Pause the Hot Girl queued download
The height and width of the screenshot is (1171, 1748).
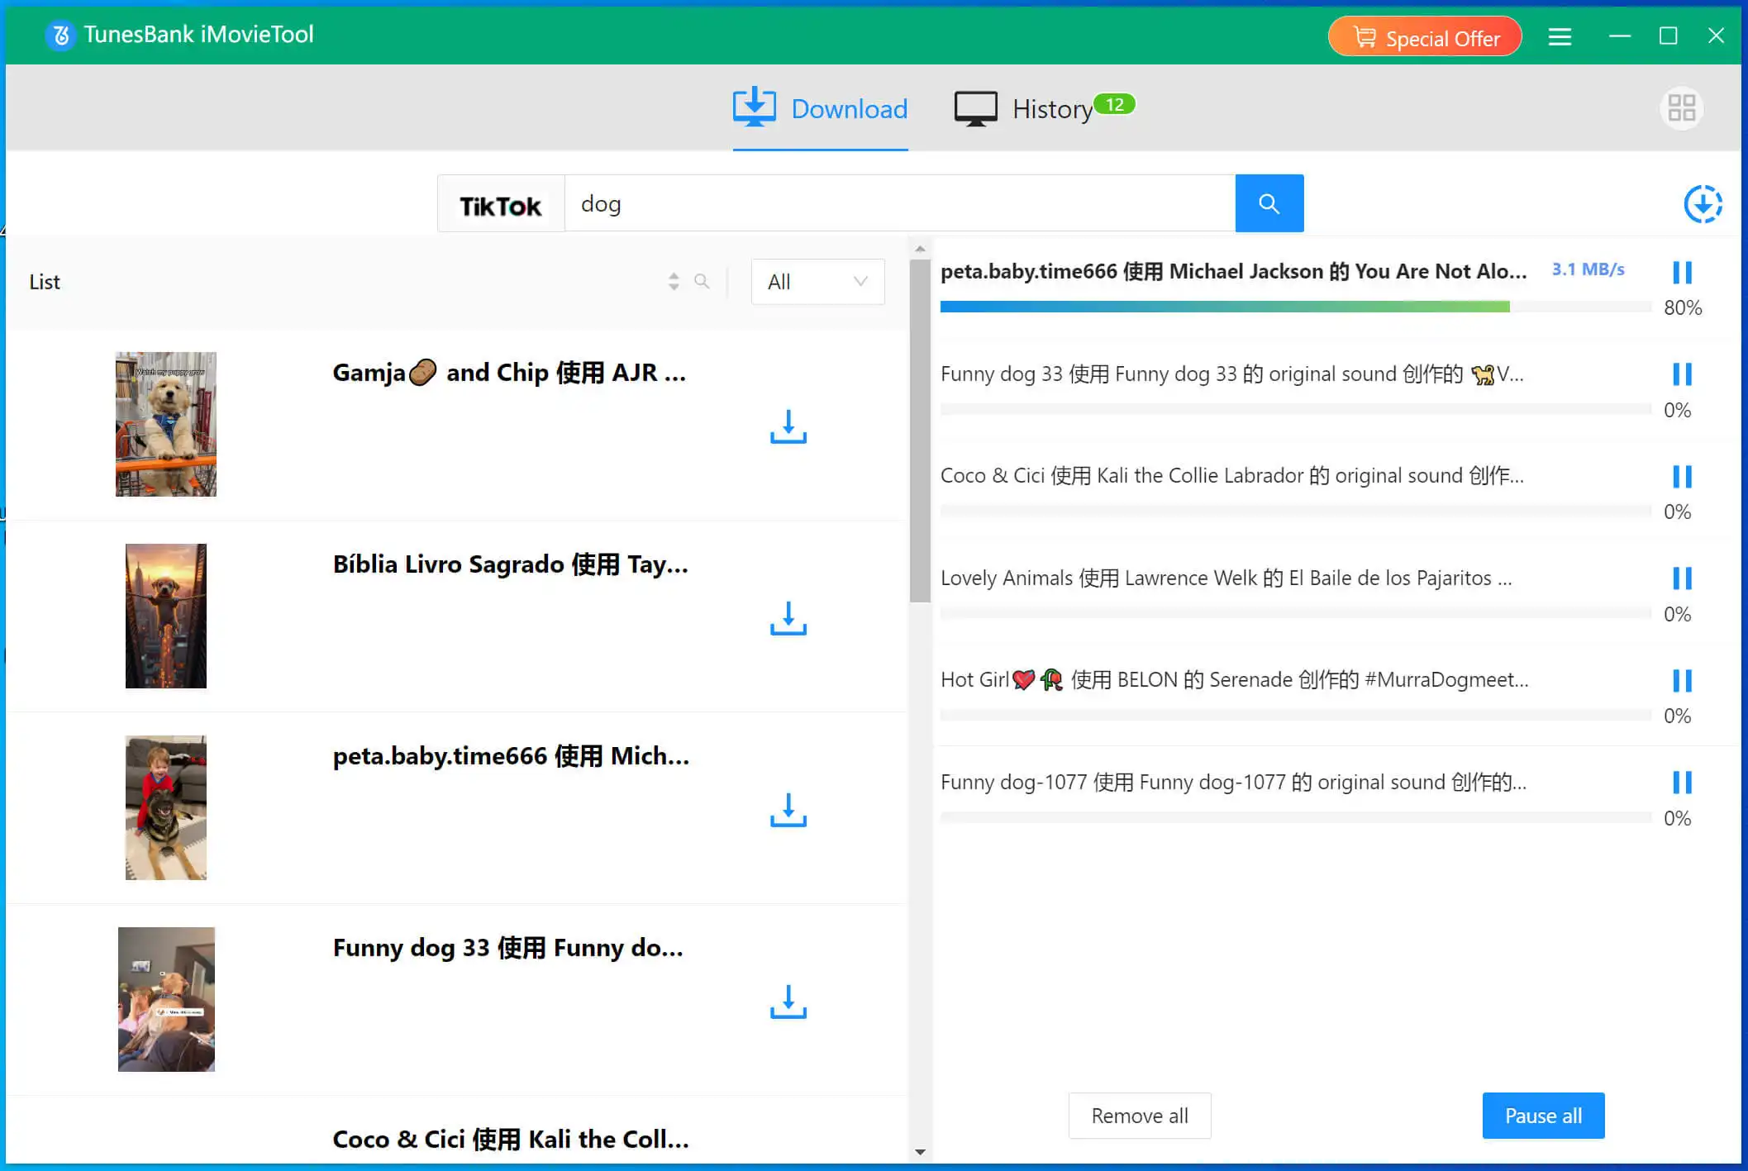pos(1682,681)
